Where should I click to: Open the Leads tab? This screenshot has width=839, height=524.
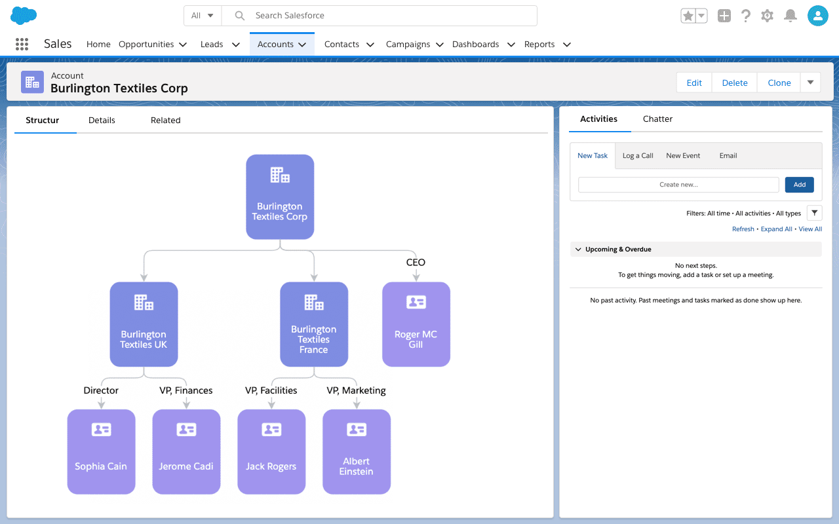point(212,45)
